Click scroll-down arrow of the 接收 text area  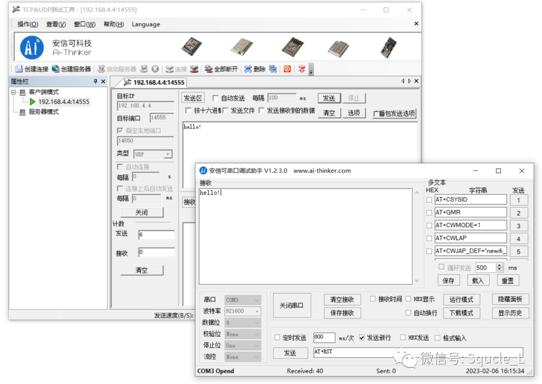pos(416,281)
